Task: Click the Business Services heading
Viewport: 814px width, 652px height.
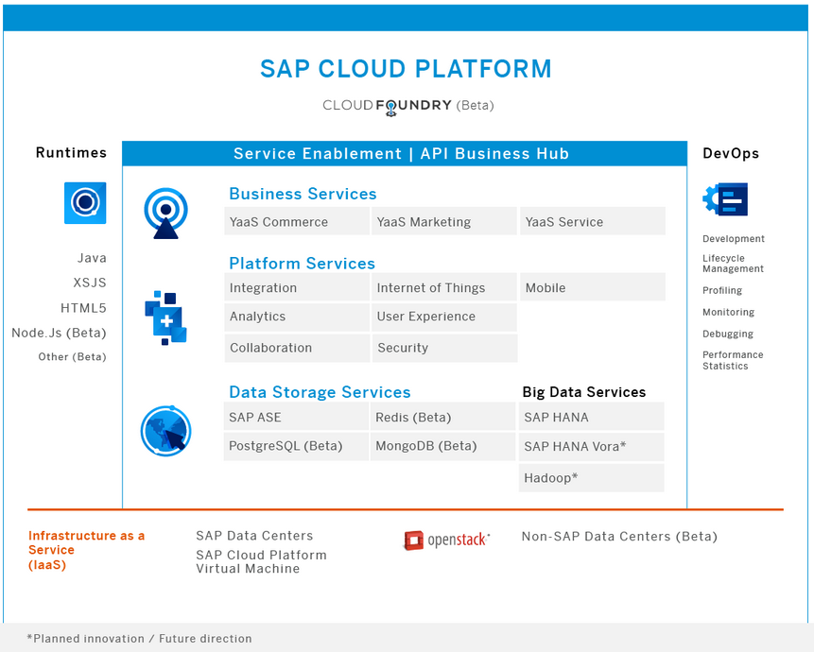Action: tap(303, 194)
